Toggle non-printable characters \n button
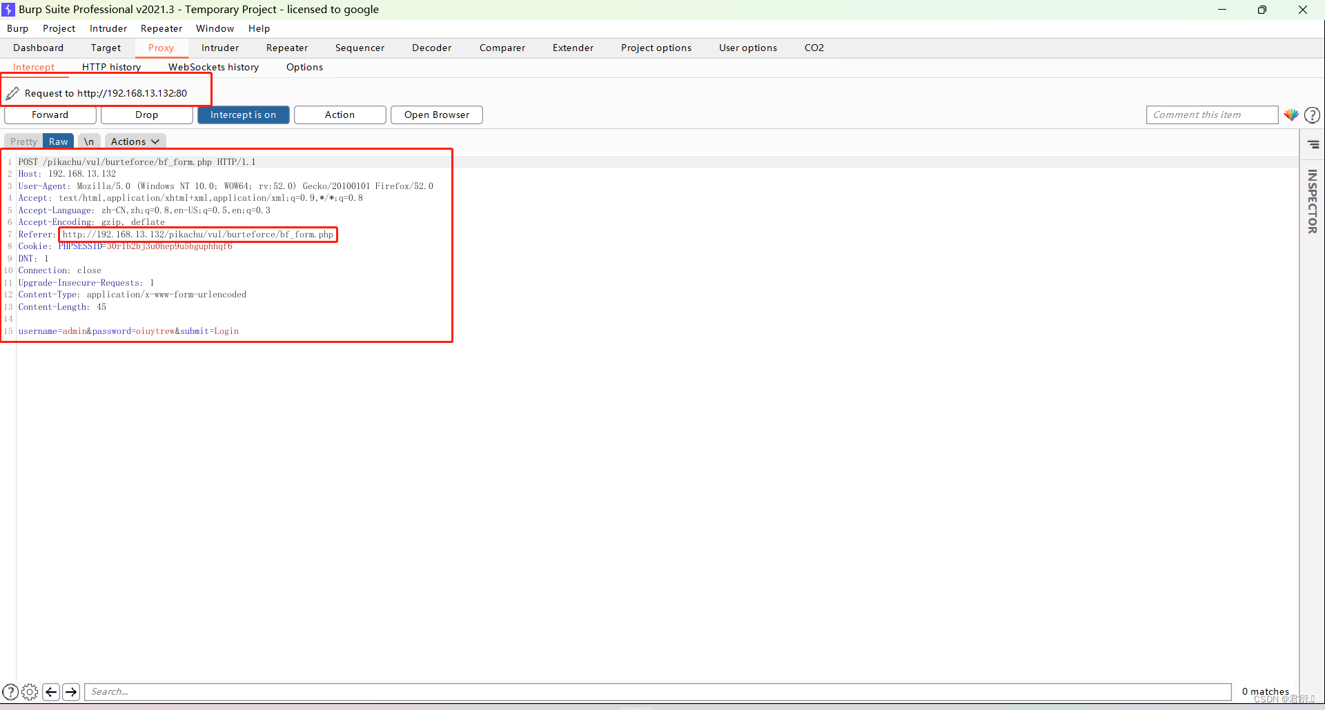The width and height of the screenshot is (1325, 710). click(x=89, y=141)
